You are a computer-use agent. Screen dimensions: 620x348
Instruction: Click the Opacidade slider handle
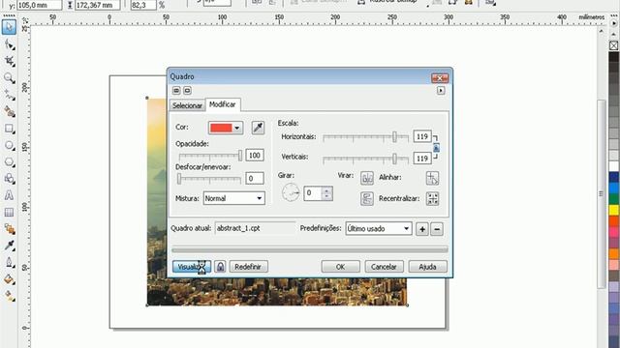240,156
